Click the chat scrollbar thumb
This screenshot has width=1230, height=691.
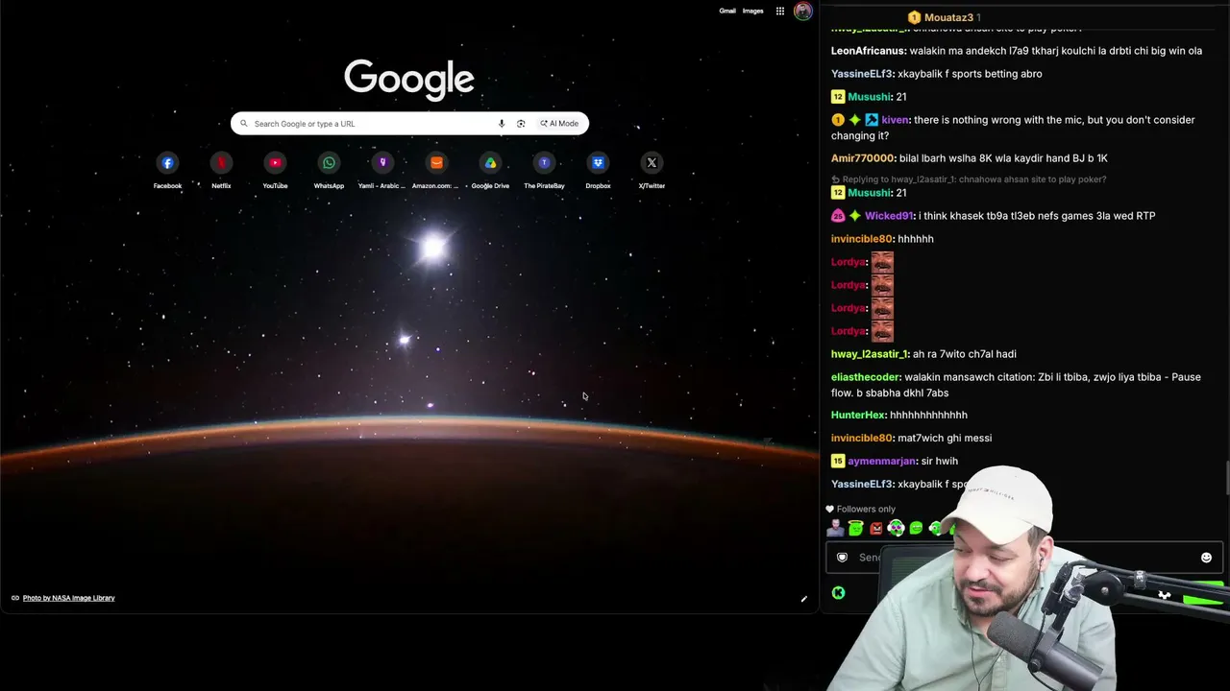pyautogui.click(x=1226, y=478)
